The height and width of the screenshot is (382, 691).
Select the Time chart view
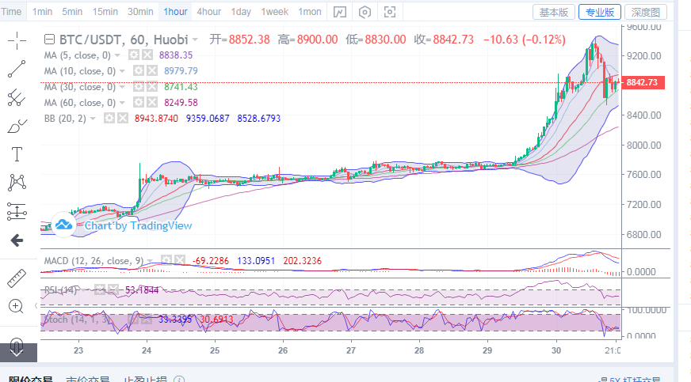tap(11, 12)
